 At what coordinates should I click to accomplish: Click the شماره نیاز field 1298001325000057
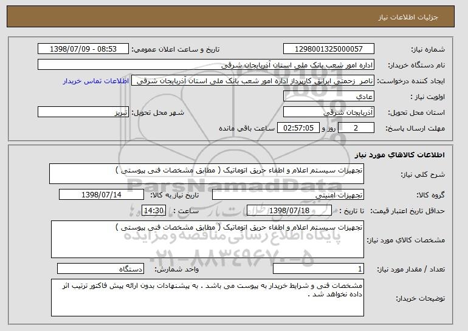click(x=329, y=49)
